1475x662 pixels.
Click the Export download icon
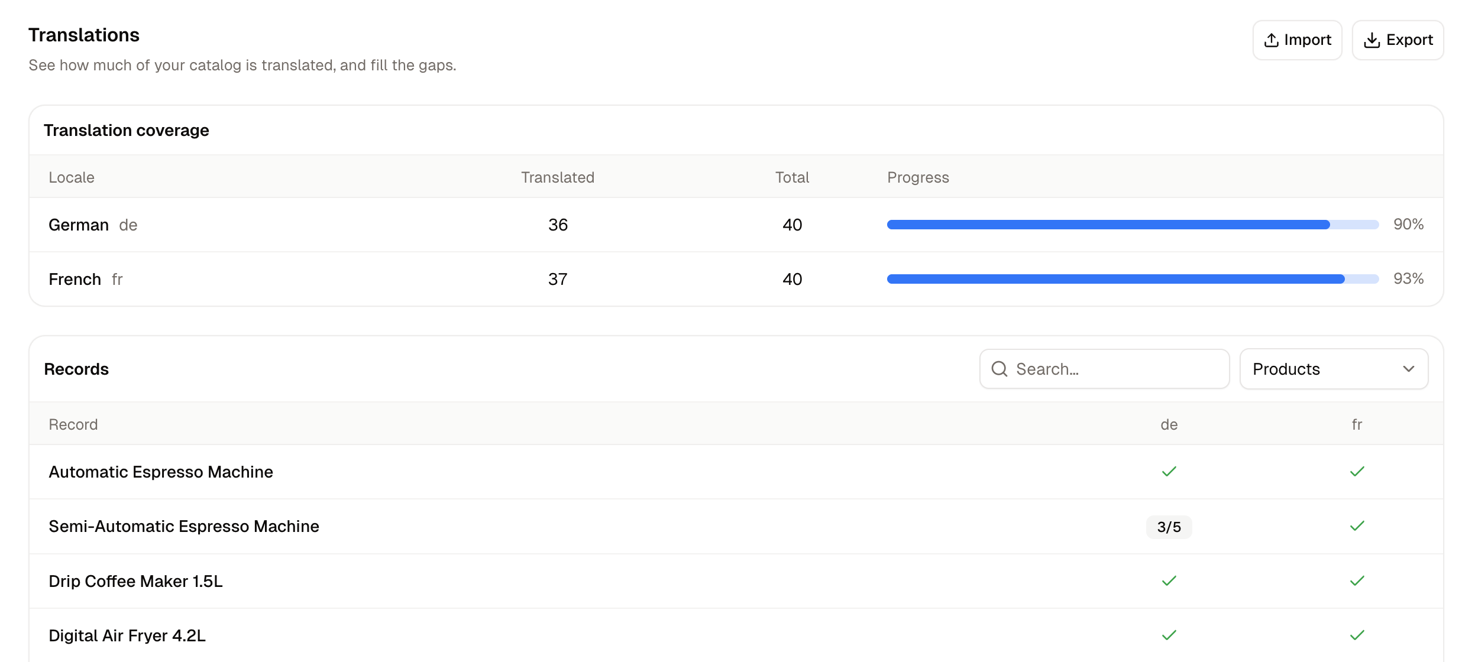[x=1372, y=40]
